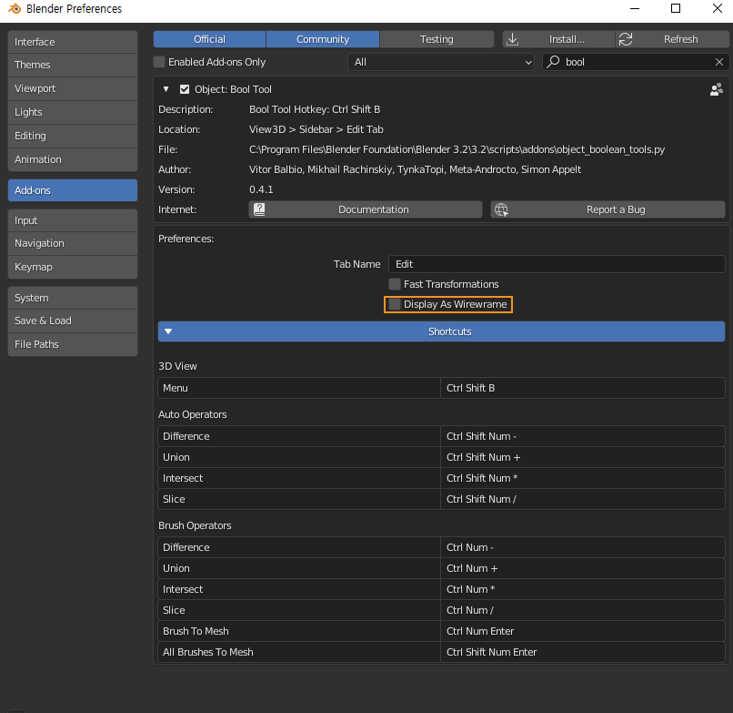Click Brush To Mesh row label
Screen dimensions: 733x713
(x=299, y=631)
